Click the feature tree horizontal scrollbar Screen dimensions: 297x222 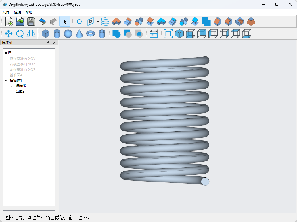point(23,208)
